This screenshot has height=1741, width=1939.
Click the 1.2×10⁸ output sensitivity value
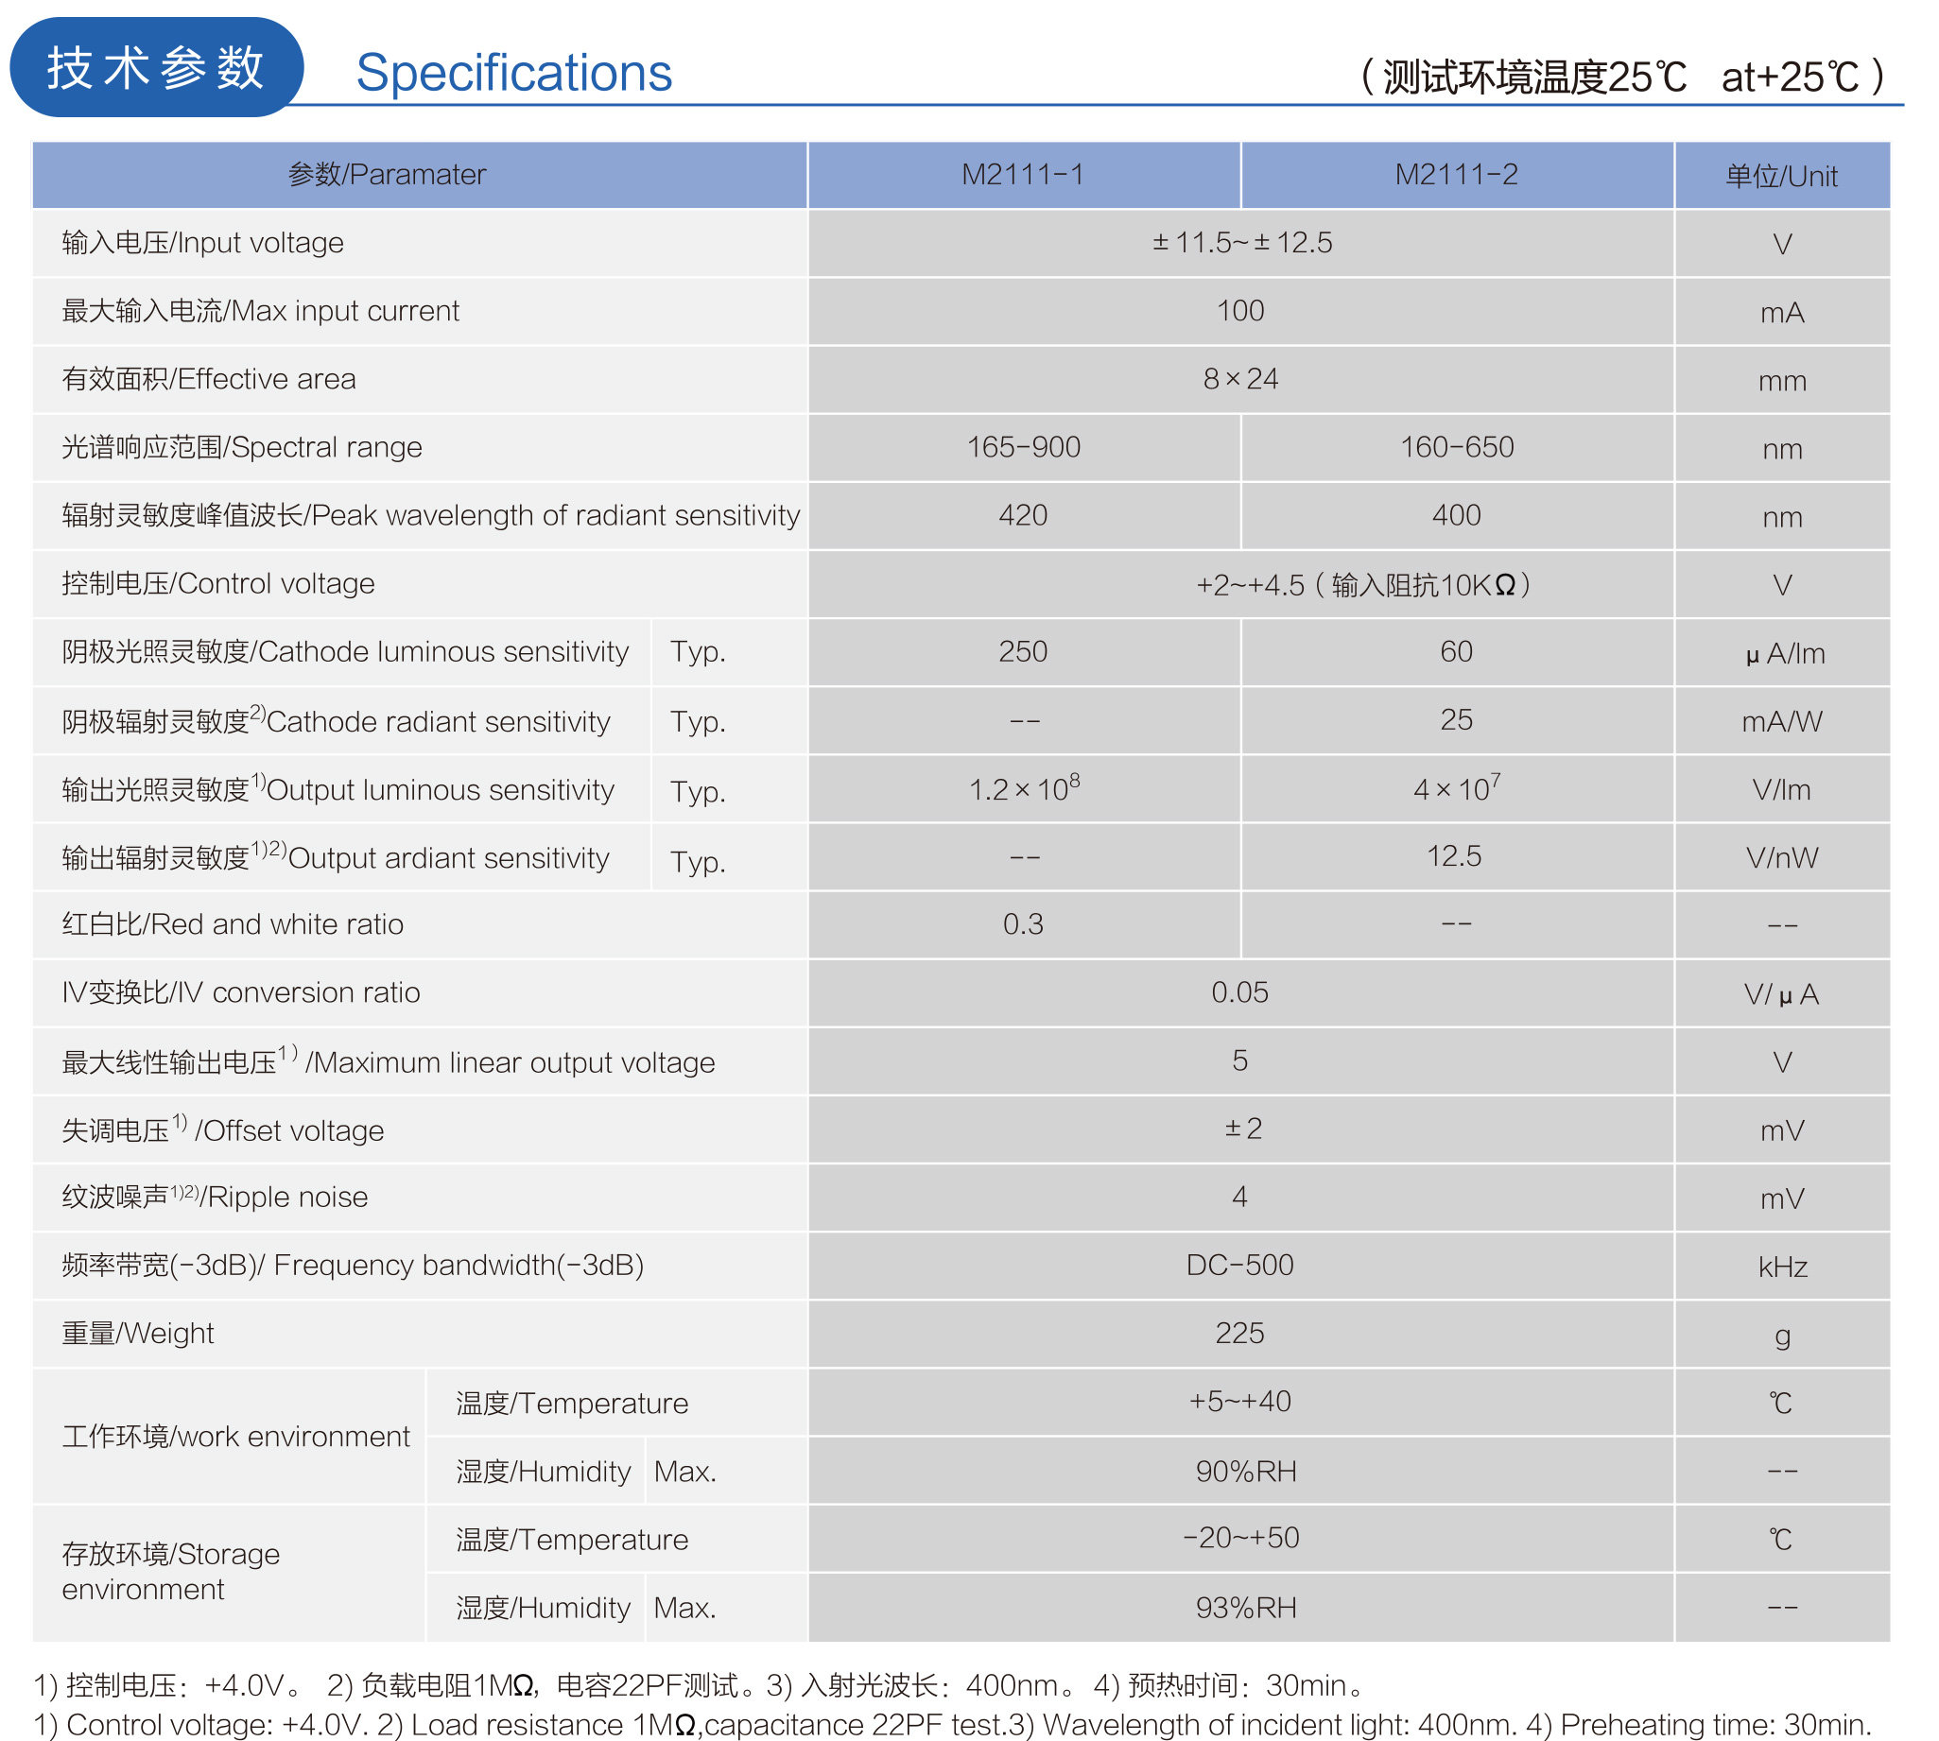click(1023, 789)
